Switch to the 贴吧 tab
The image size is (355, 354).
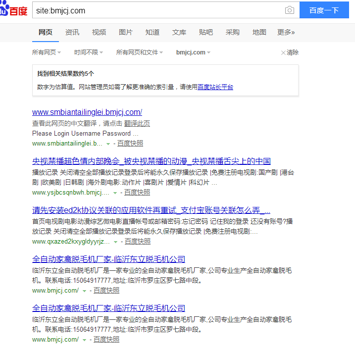point(206,32)
